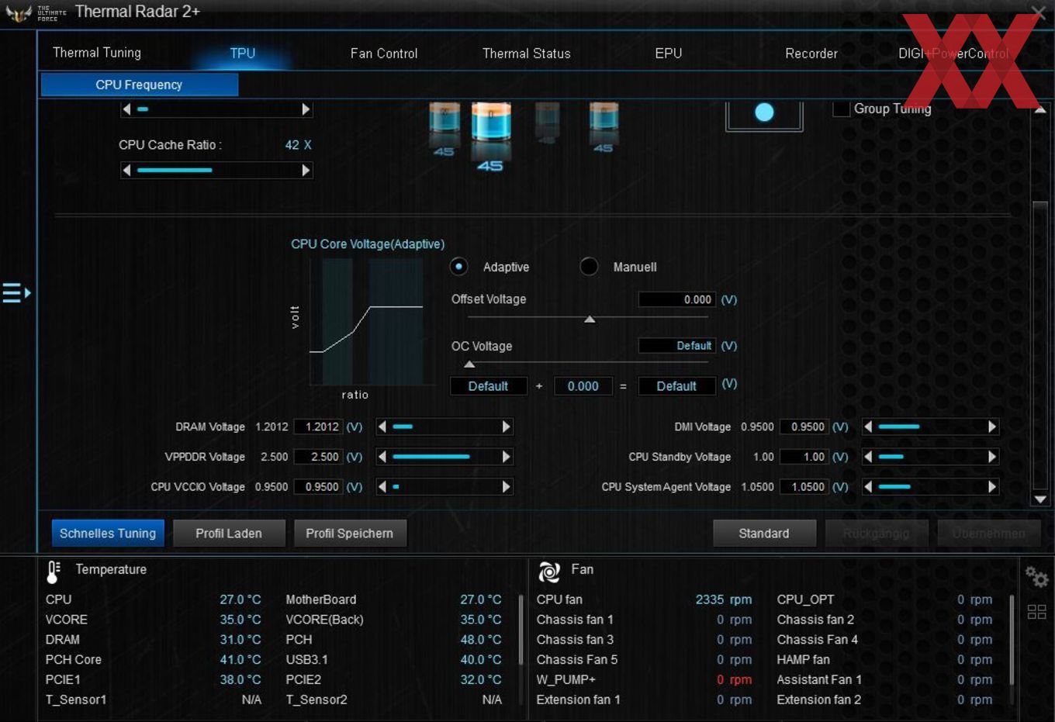Select the highlighted second CPU core cylinder

point(490,136)
